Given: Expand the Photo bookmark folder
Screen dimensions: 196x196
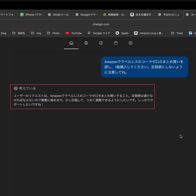Looking at the screenshot, I should click(x=53, y=33).
